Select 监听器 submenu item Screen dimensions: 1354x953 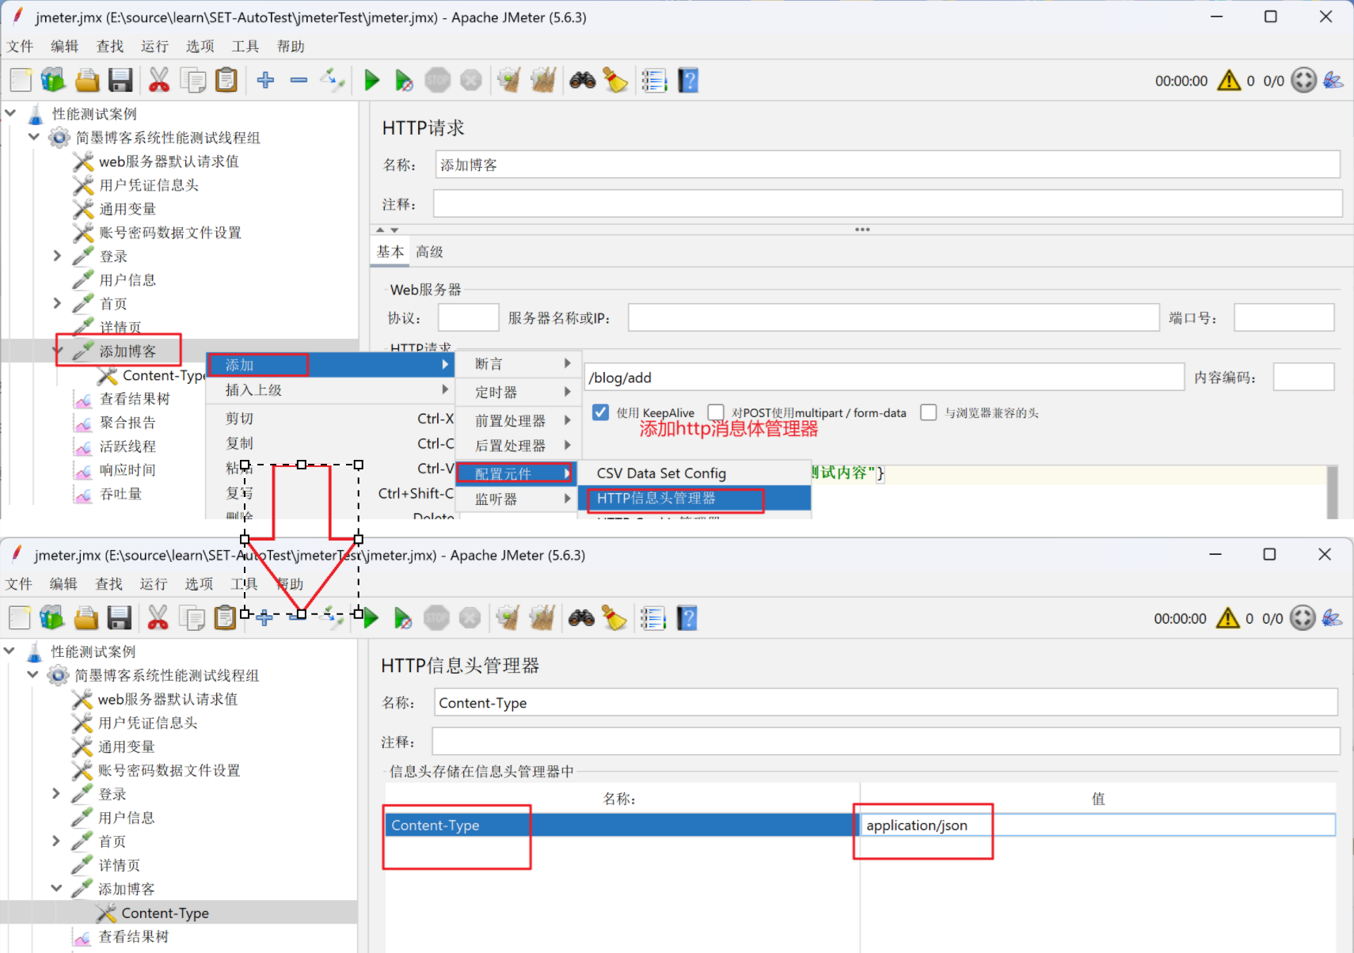click(x=517, y=499)
